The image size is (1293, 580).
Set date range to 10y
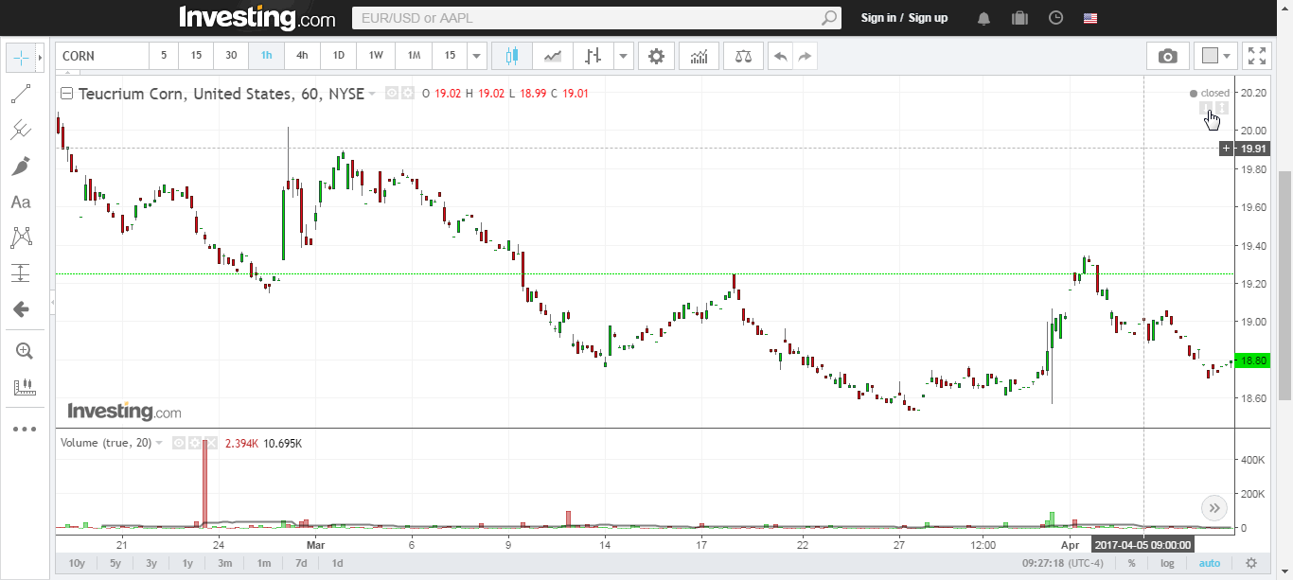point(77,563)
